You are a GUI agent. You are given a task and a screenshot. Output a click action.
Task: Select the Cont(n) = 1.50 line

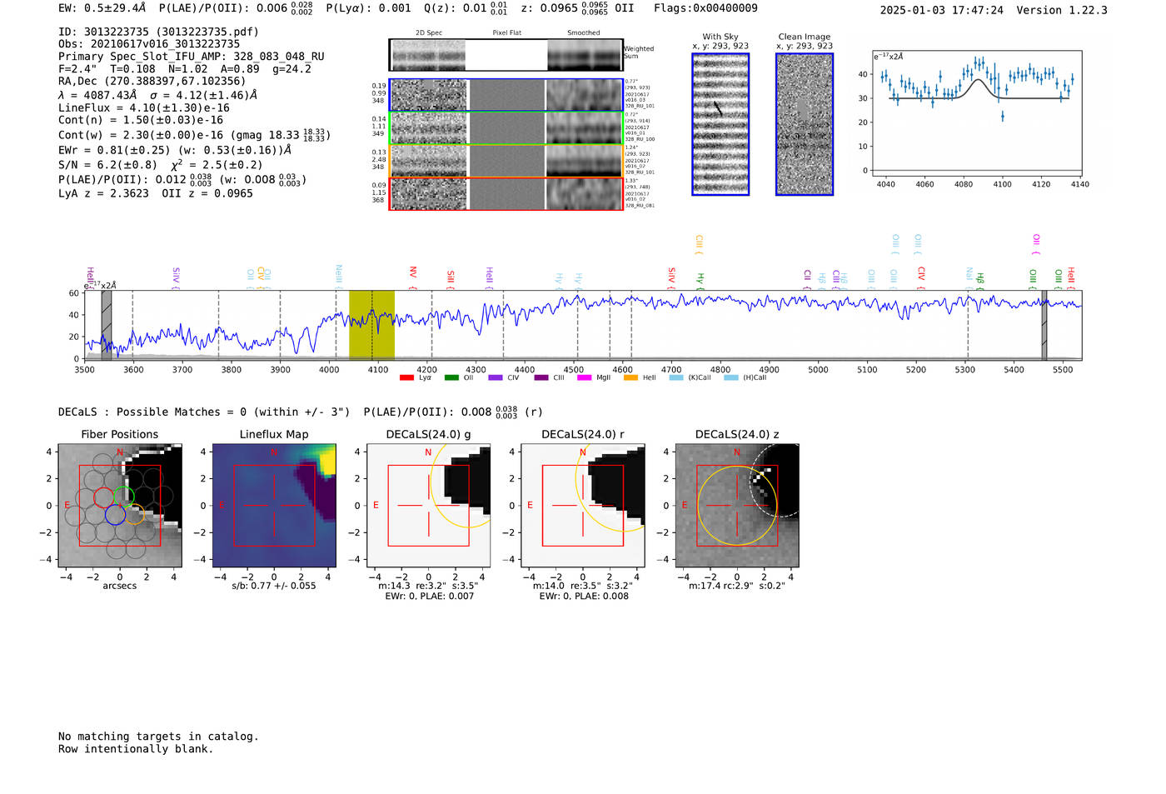140,120
